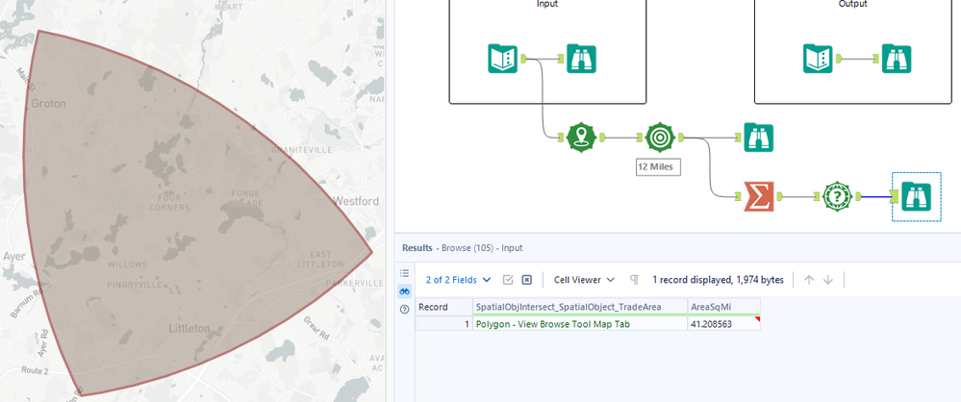Select the Polygon - View Browse Tool Map Tab cell
This screenshot has width=961, height=402.
pos(580,323)
